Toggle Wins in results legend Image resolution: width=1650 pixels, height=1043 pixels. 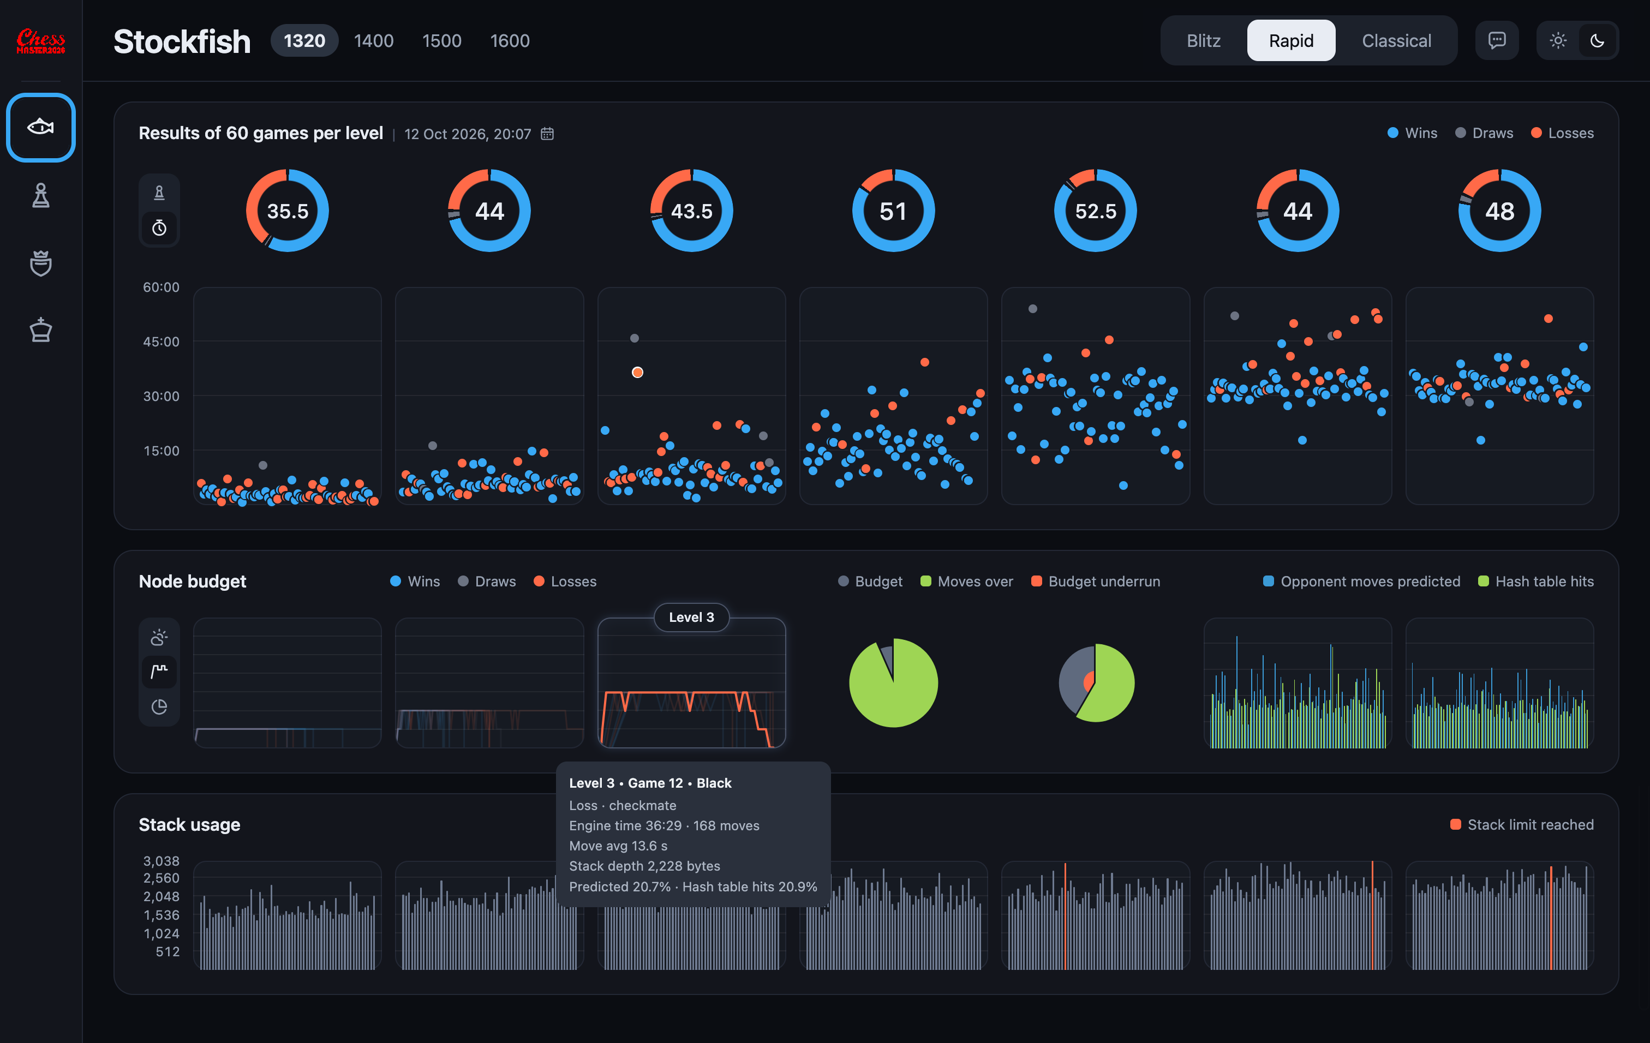tap(1412, 133)
